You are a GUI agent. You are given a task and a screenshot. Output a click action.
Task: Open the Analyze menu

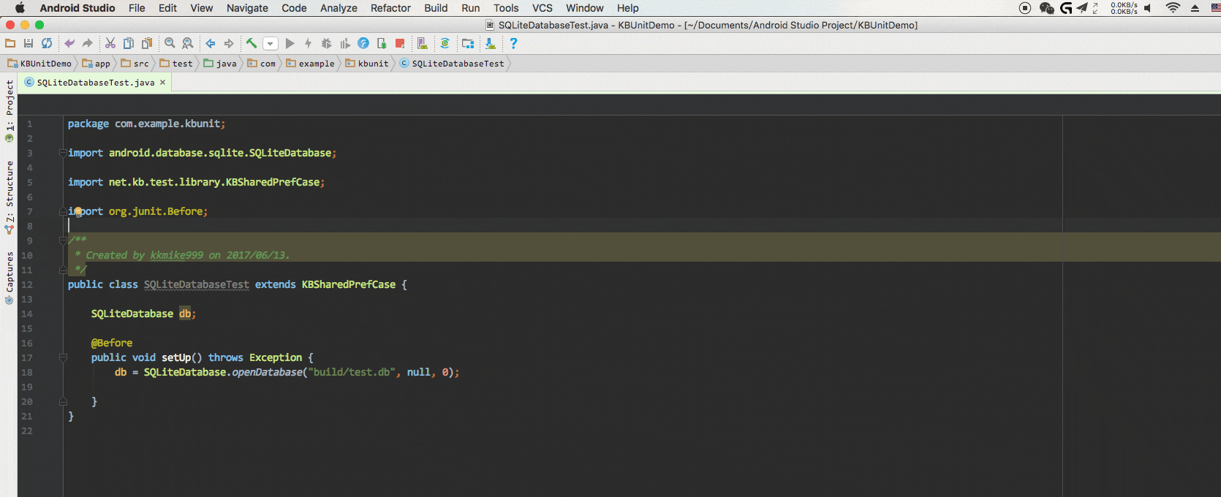pos(339,8)
